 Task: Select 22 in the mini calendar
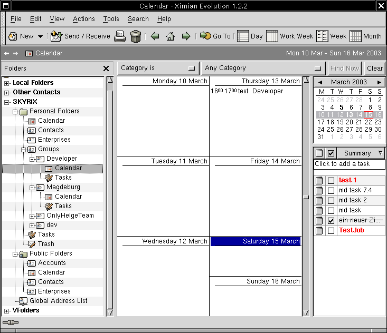(368, 122)
